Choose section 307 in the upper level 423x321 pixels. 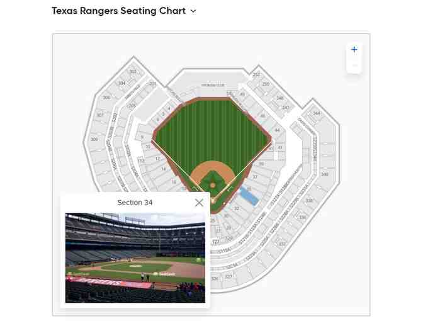99,116
